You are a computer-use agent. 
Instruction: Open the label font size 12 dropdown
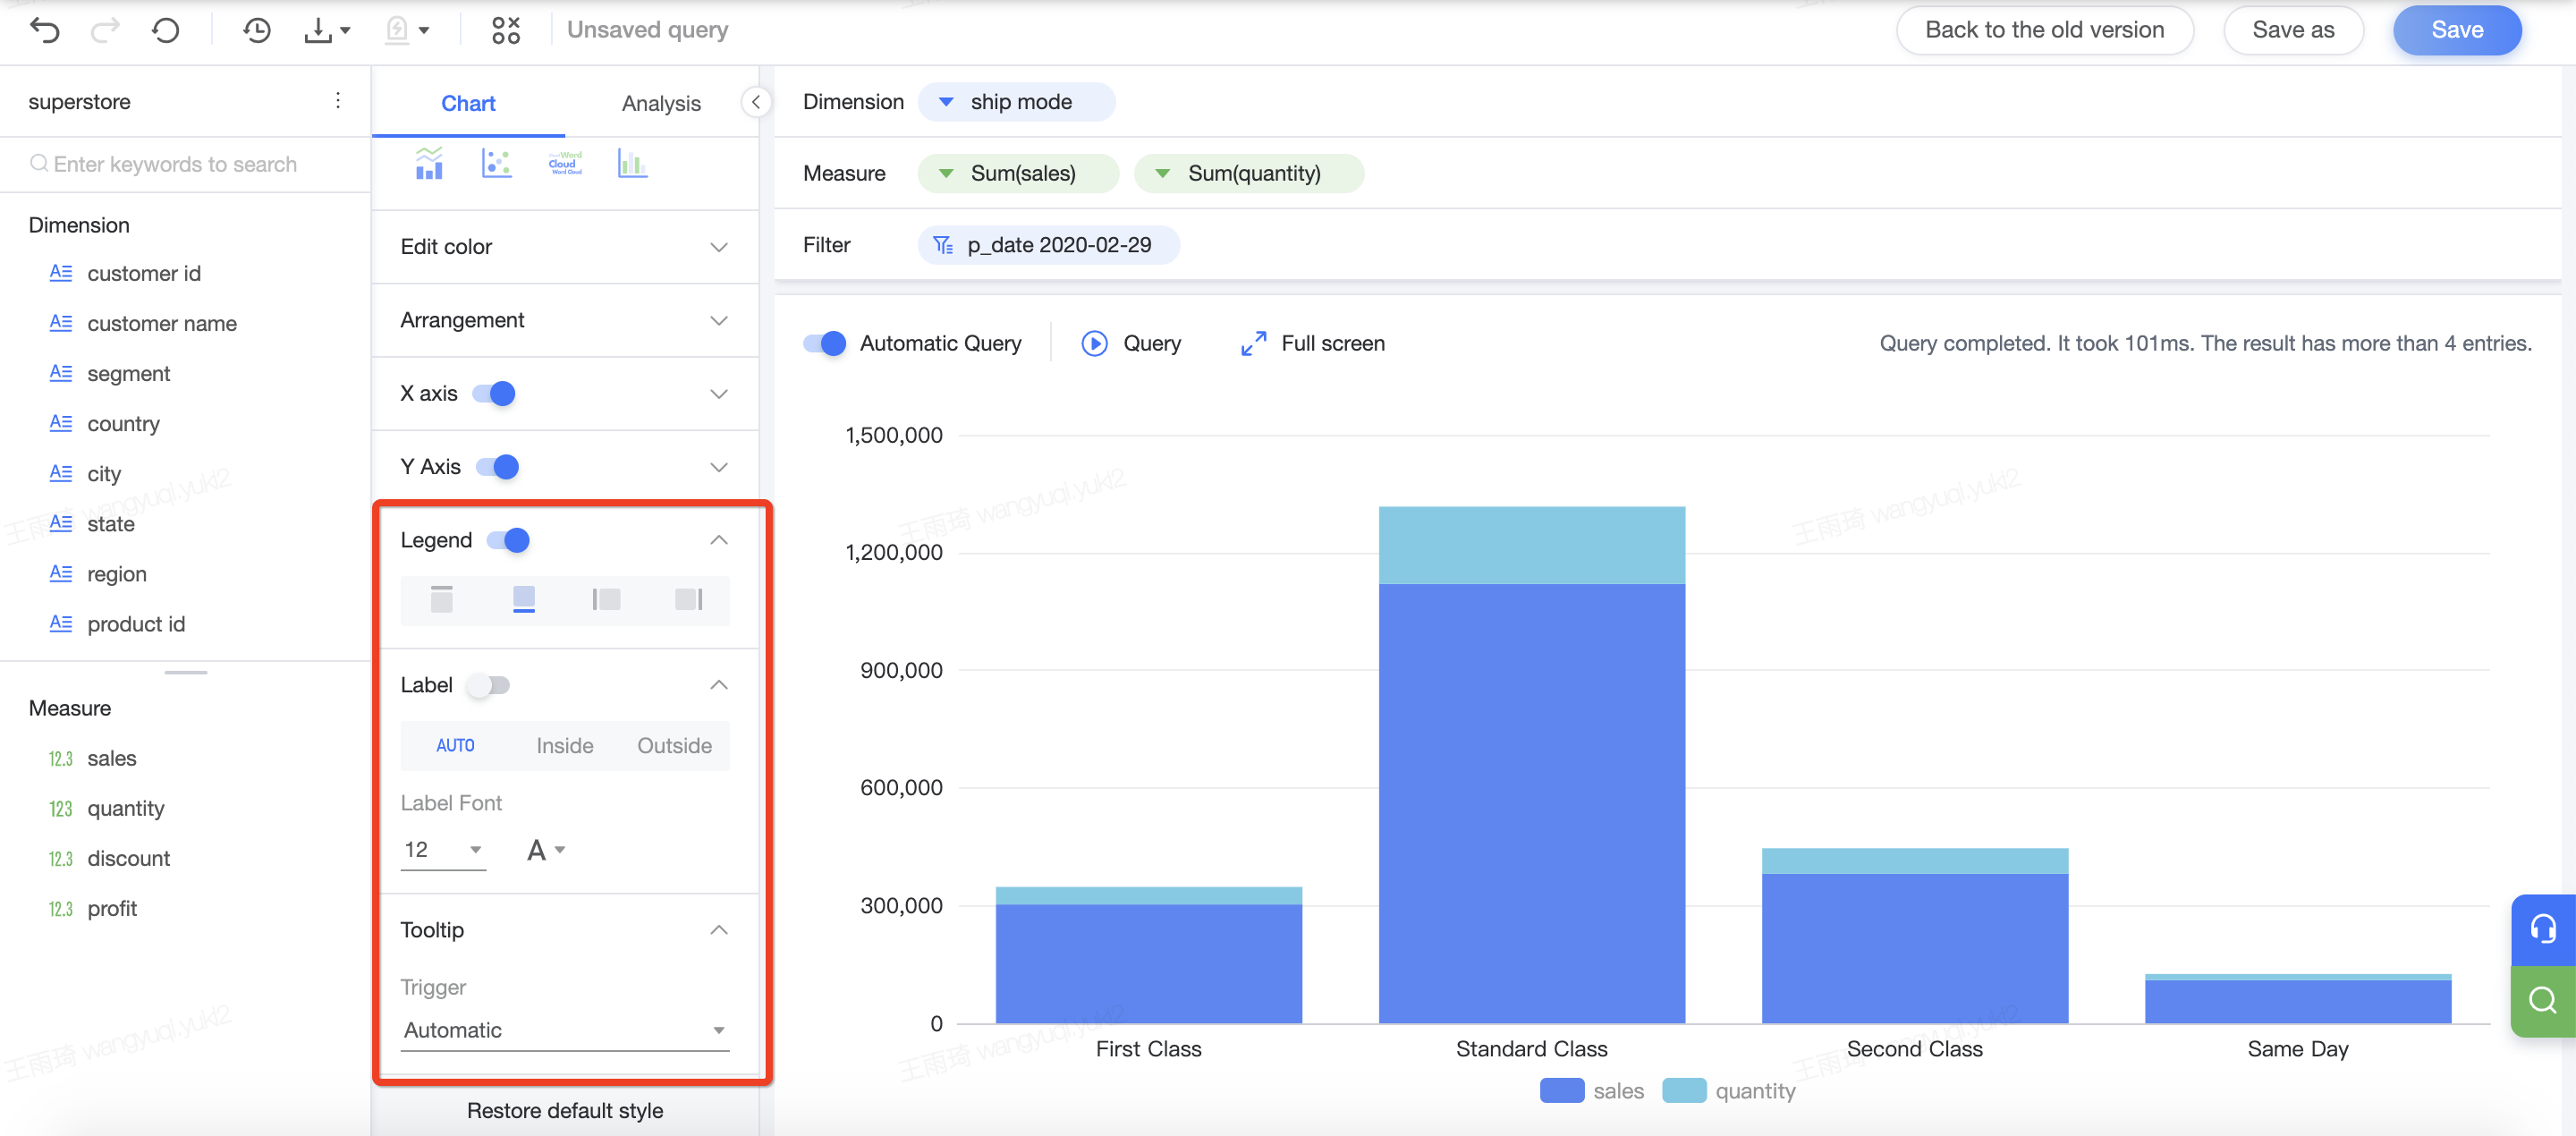click(x=443, y=850)
